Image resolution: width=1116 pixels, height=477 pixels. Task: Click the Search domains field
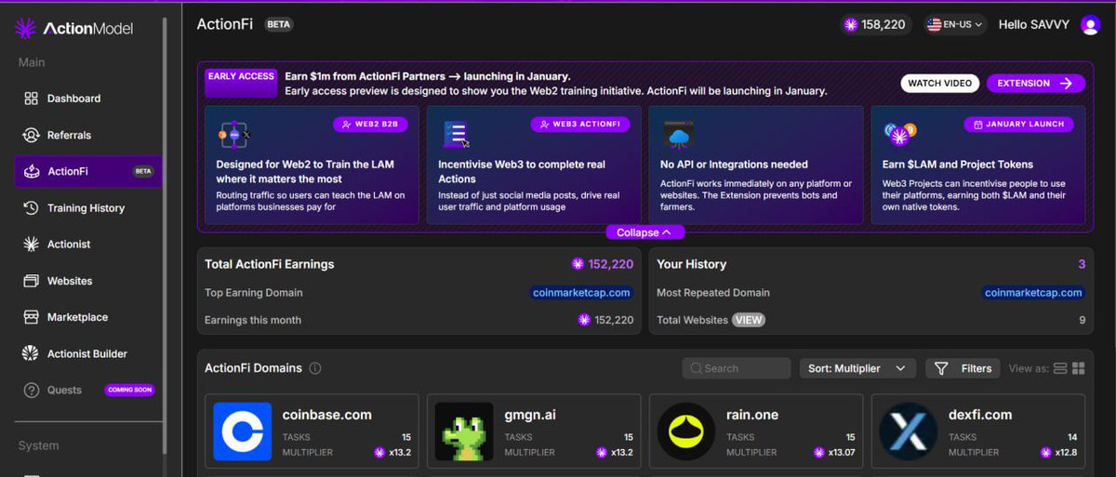tap(737, 368)
